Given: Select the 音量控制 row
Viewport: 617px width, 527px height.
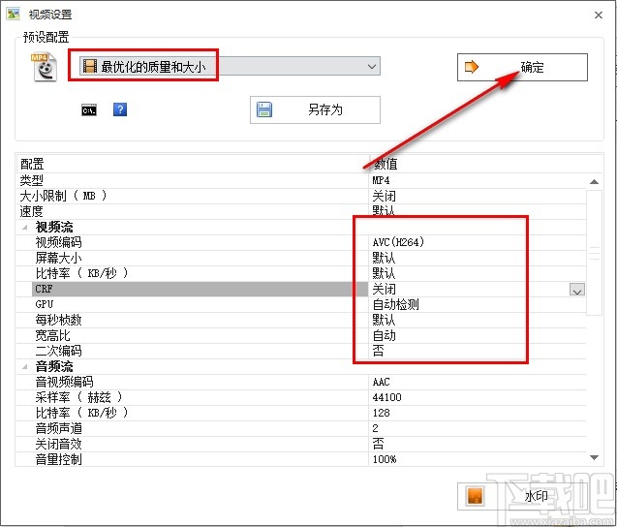Looking at the screenshot, I should coord(301,459).
